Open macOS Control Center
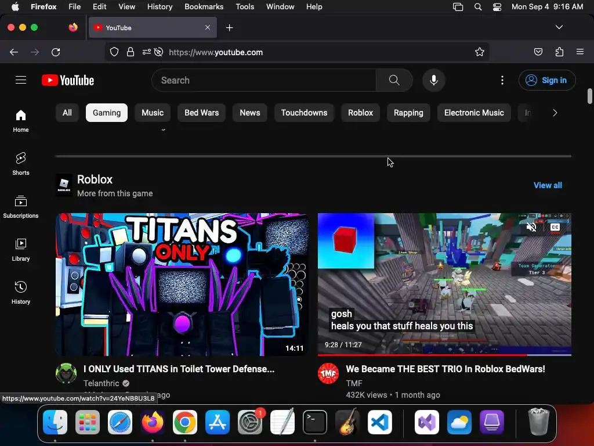 pos(497,6)
